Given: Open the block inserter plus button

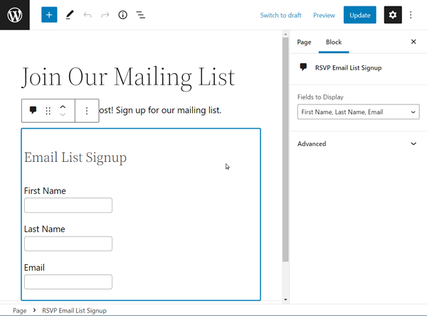Looking at the screenshot, I should tap(49, 15).
